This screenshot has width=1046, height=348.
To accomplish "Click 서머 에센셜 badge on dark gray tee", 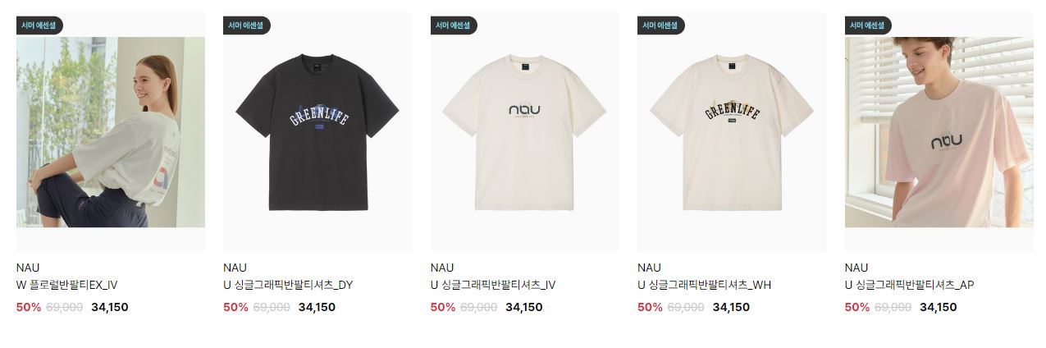I will click(246, 25).
